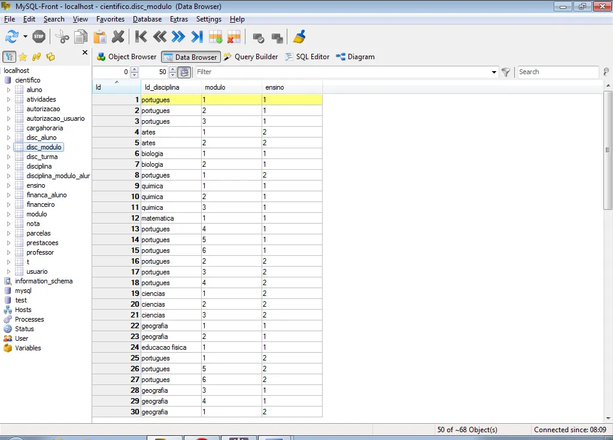Click into the Search input field
Screen dimensions: 613x440
[x=557, y=72]
